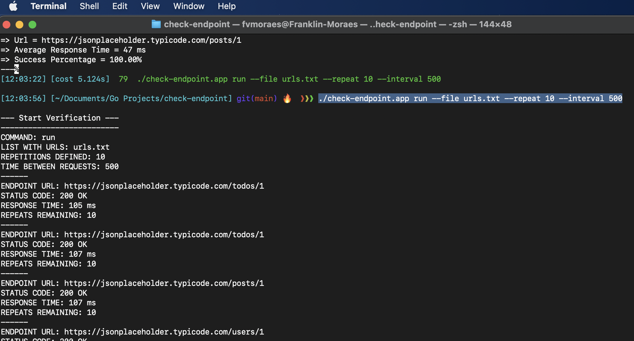Click the green full-screen window button
634x341 pixels.
(x=32, y=25)
